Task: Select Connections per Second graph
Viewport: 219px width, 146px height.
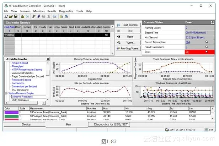Action: (24, 87)
